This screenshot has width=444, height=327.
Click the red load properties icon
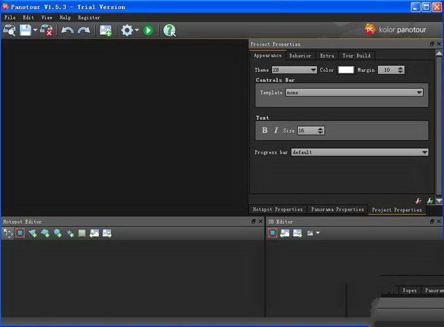point(418,201)
